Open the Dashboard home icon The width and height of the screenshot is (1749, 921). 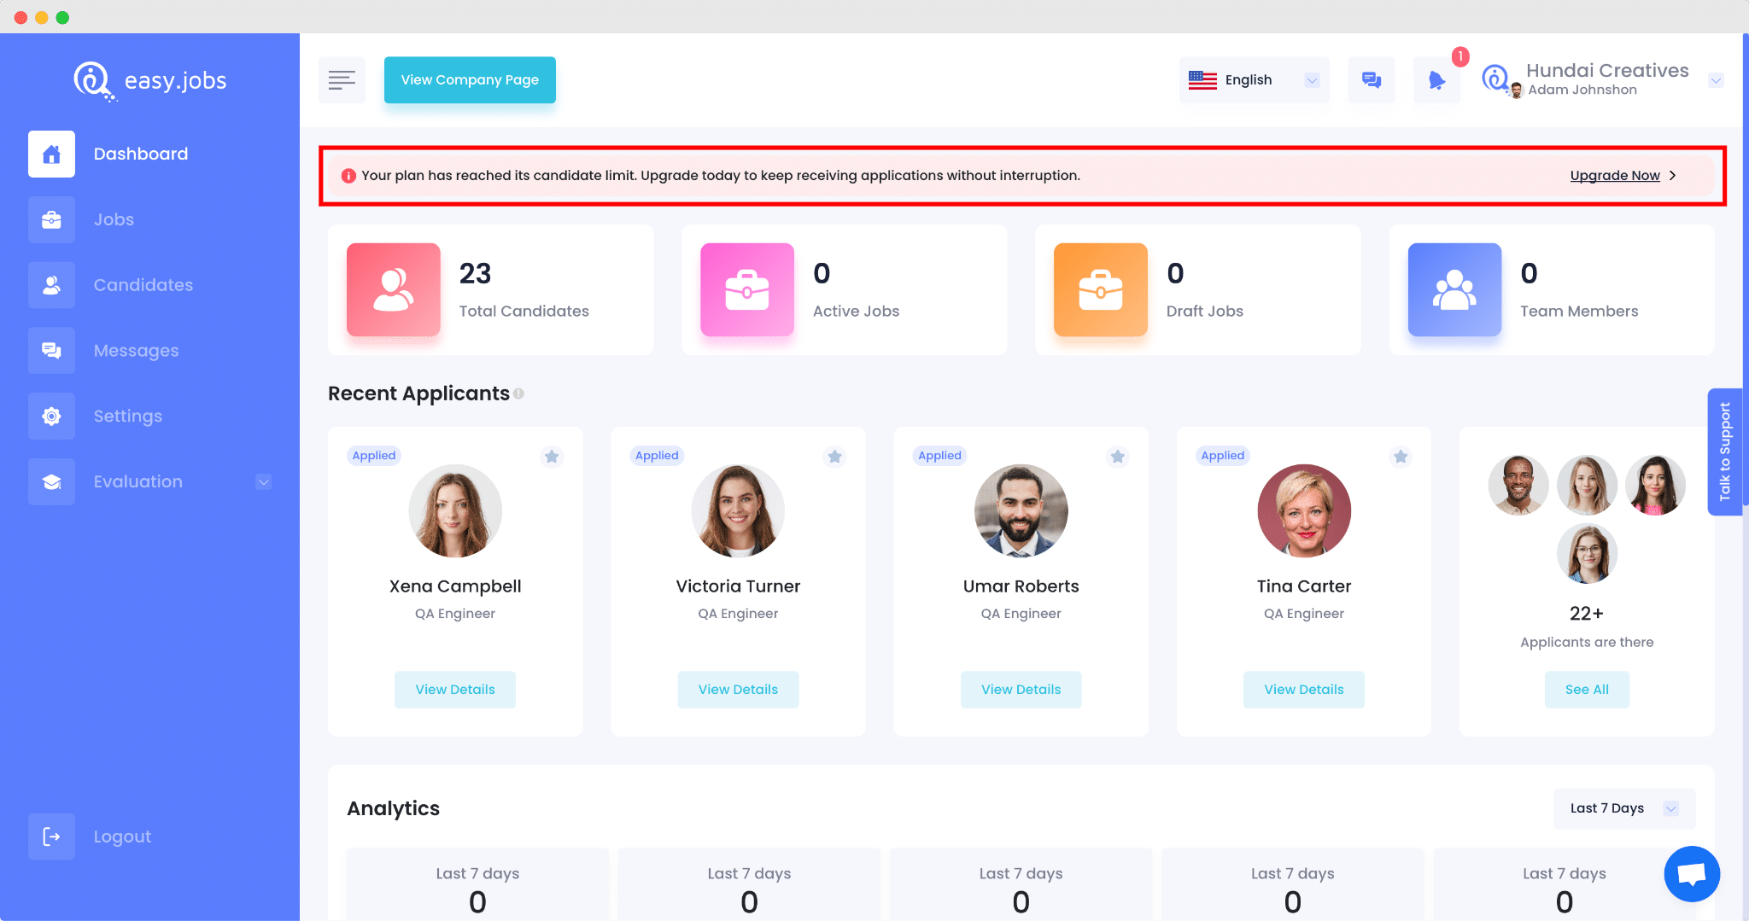point(51,154)
